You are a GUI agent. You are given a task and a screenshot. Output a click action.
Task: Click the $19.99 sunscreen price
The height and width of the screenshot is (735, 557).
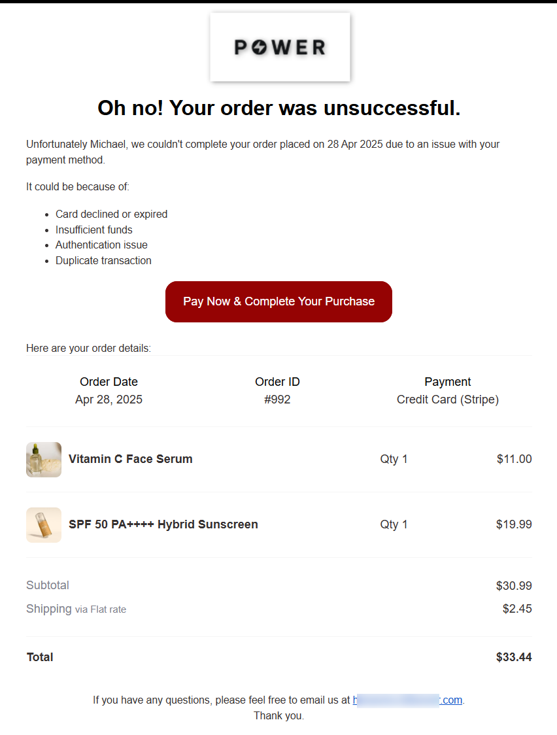coord(515,524)
